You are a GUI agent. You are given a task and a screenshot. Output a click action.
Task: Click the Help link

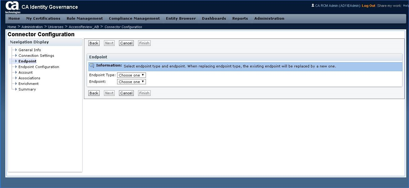click(406, 6)
